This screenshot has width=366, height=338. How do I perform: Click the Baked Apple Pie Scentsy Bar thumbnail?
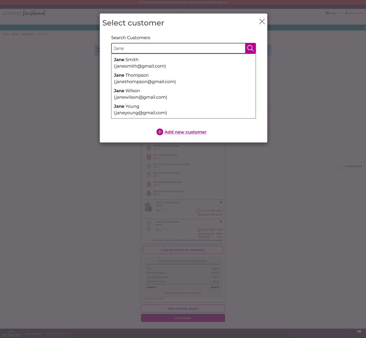coord(149,184)
